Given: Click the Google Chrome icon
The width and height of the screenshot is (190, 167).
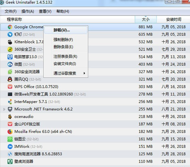Looking at the screenshot, I should 10,27.
